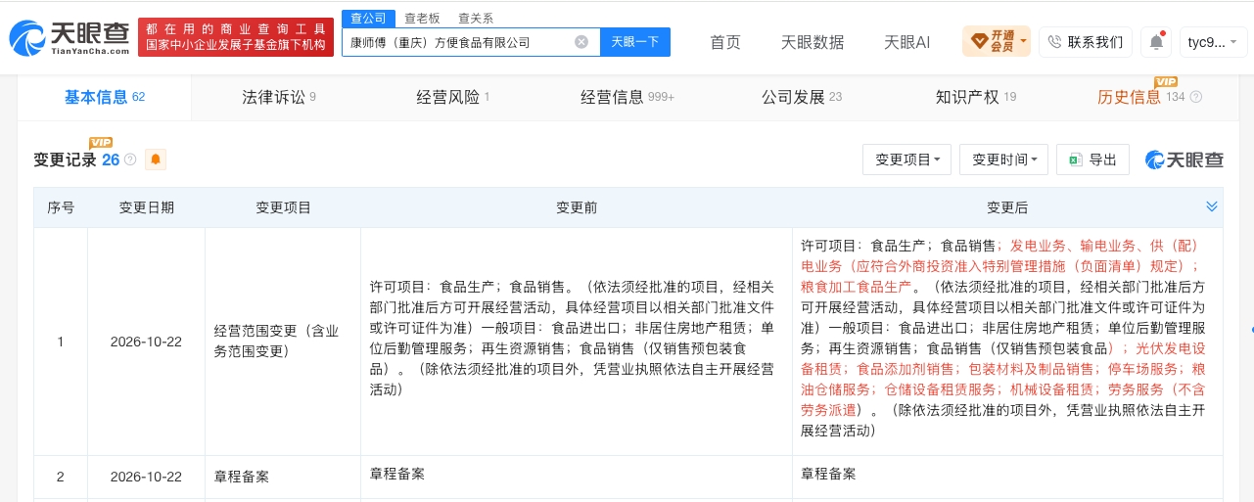Switch to the 公司发展 tab
1254x502 pixels.
(801, 97)
